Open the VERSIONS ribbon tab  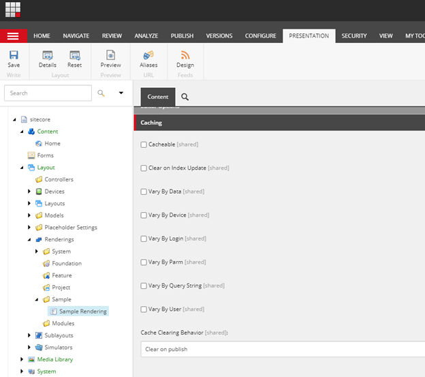(219, 36)
